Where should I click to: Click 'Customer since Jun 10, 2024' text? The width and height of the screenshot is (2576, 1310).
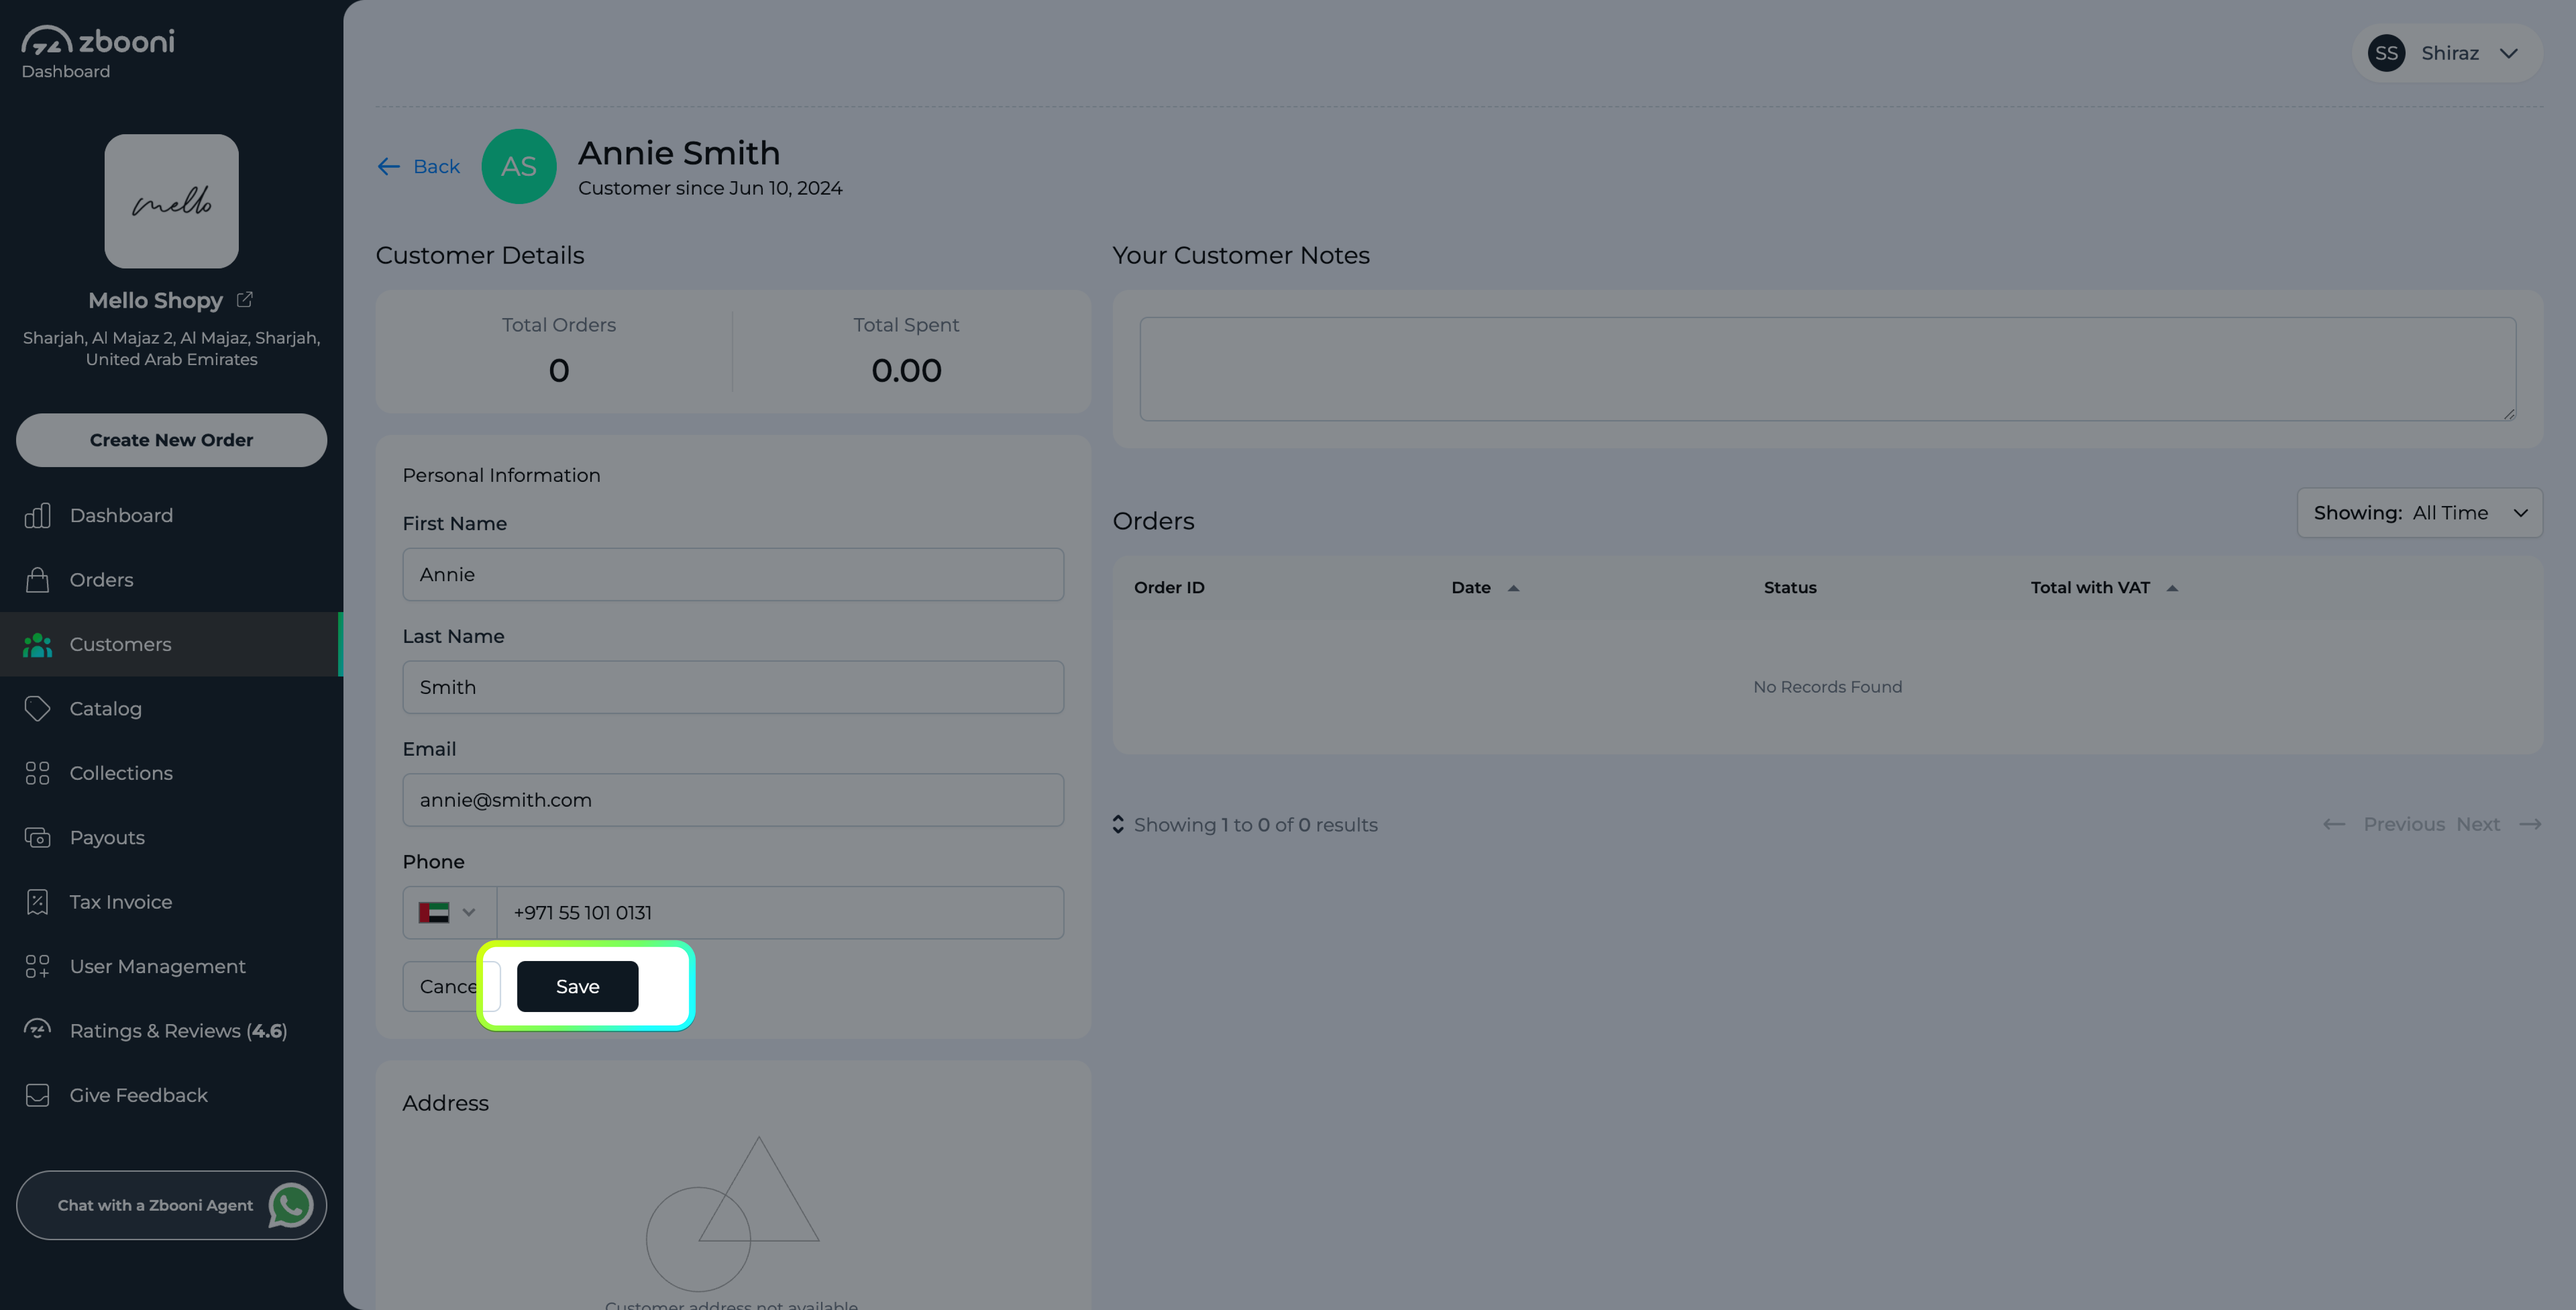(710, 188)
